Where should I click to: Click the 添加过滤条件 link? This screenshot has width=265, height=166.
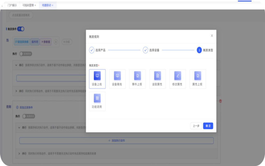(x=24, y=107)
